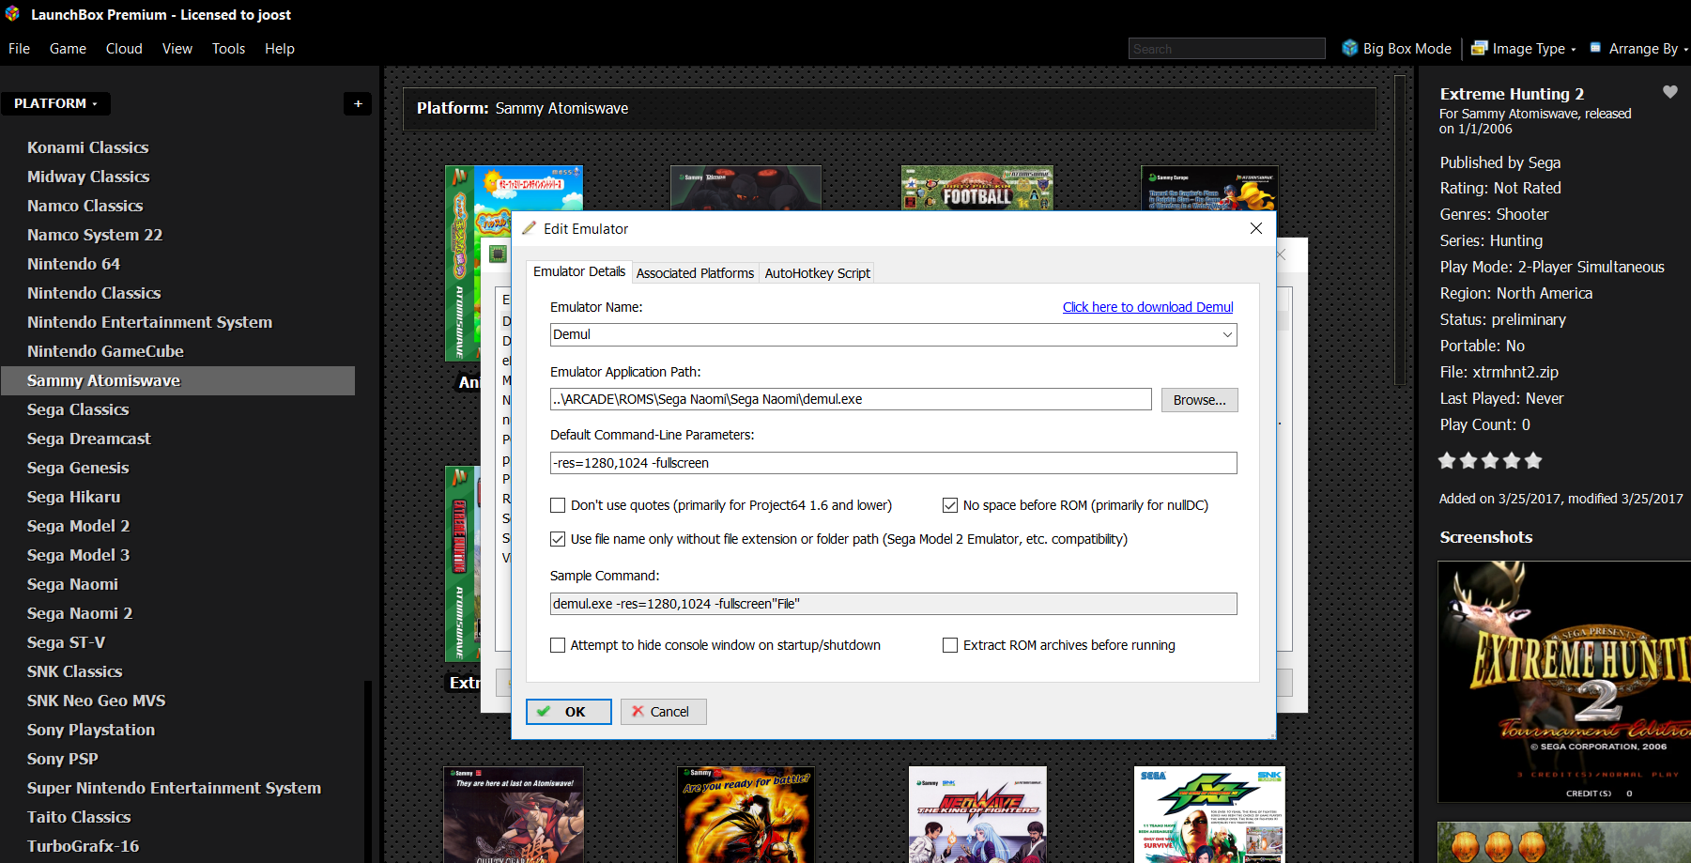Click 'They are here at last' game box art
Screen dimensions: 1691x863
point(514,814)
